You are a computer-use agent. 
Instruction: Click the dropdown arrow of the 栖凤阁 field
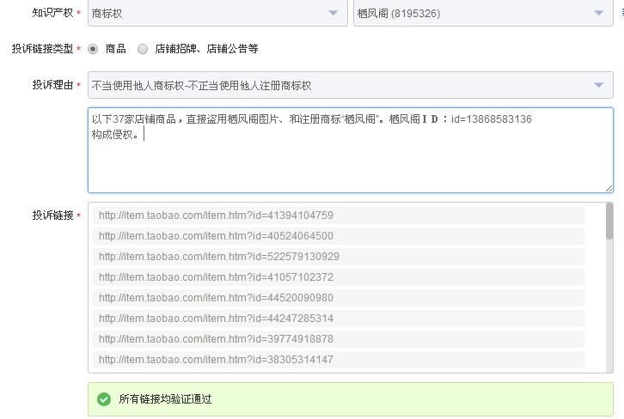pyautogui.click(x=598, y=13)
